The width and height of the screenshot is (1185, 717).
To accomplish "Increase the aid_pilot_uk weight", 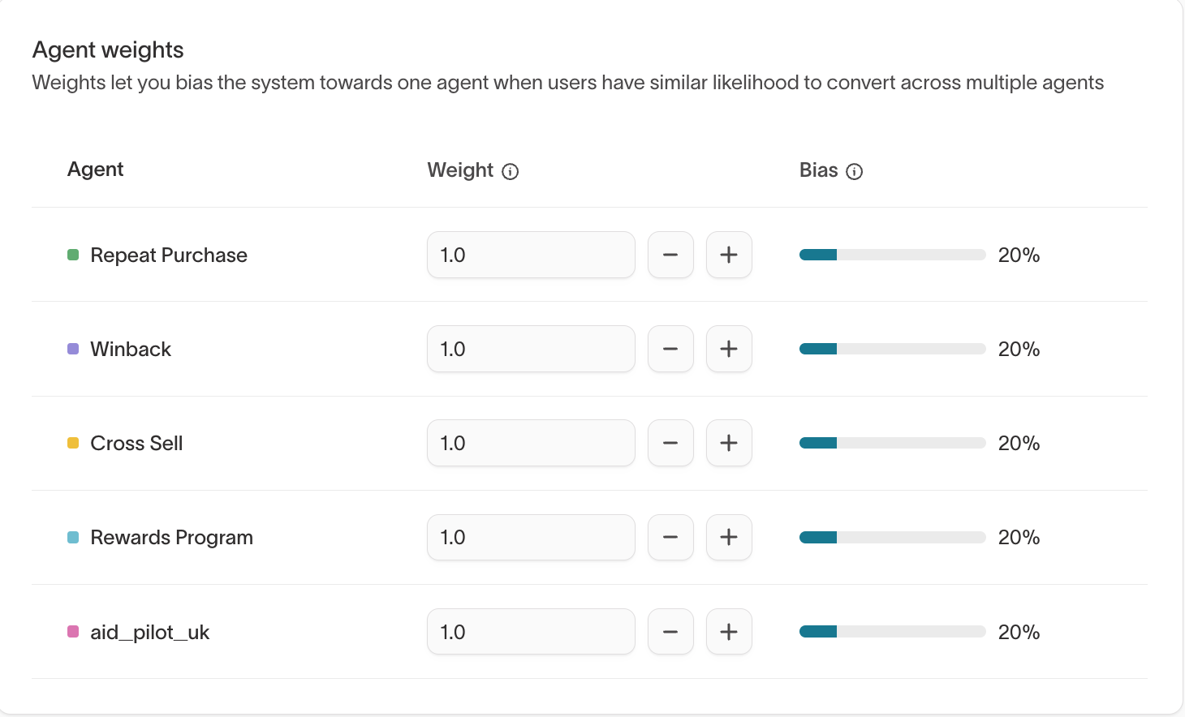I will (729, 632).
